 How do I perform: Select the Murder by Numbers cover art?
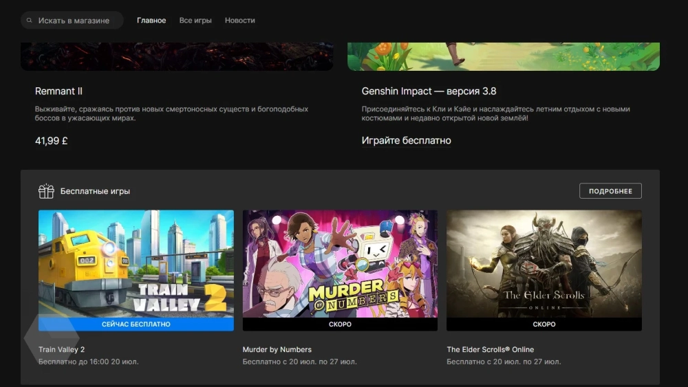[340, 263]
